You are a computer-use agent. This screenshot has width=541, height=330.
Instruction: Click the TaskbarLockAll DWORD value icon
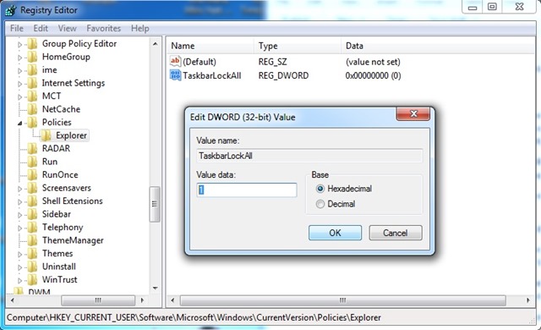(x=175, y=75)
